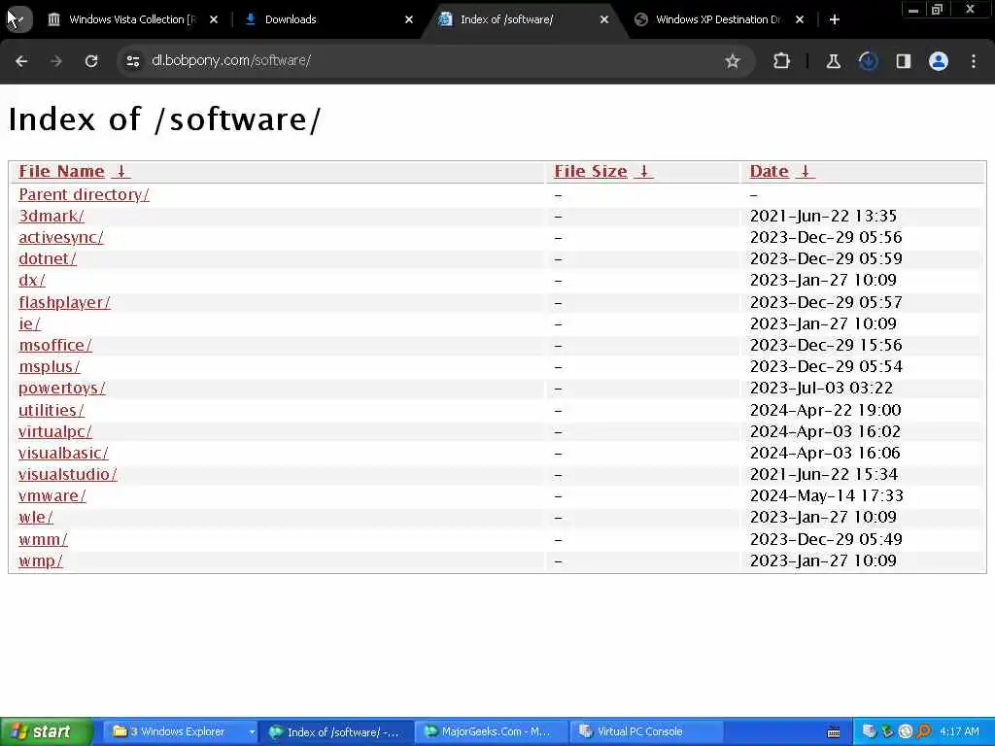This screenshot has height=746, width=995.
Task: Sort by File Name header
Action: 61,171
